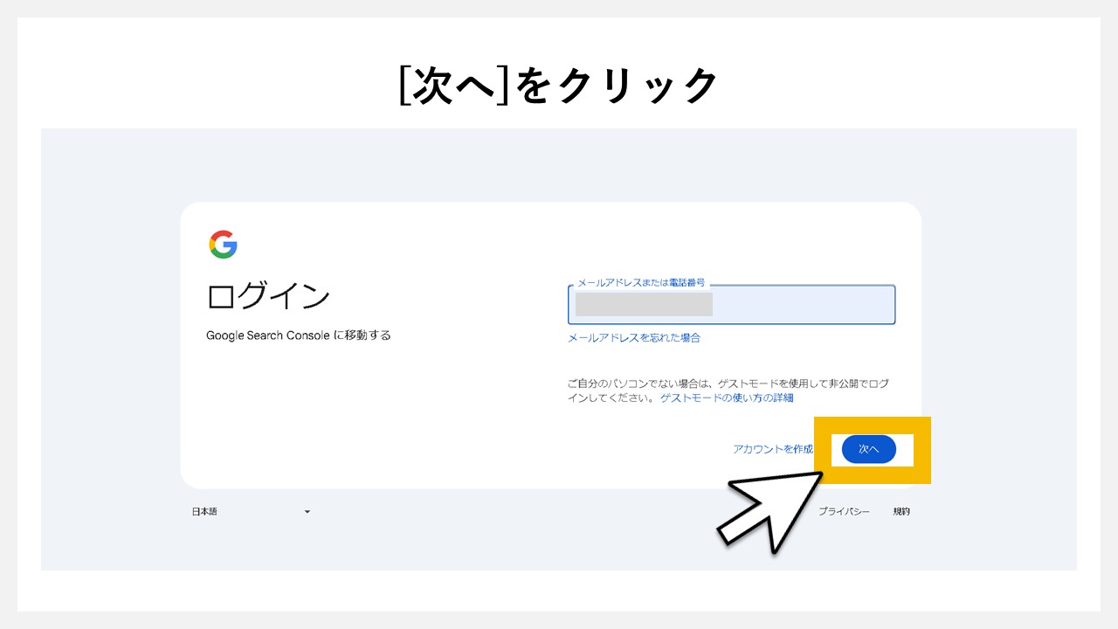
Task: Click the Google Search Console に移動する text
Action: click(x=298, y=335)
